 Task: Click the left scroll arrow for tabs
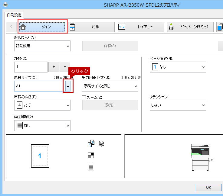(11, 27)
